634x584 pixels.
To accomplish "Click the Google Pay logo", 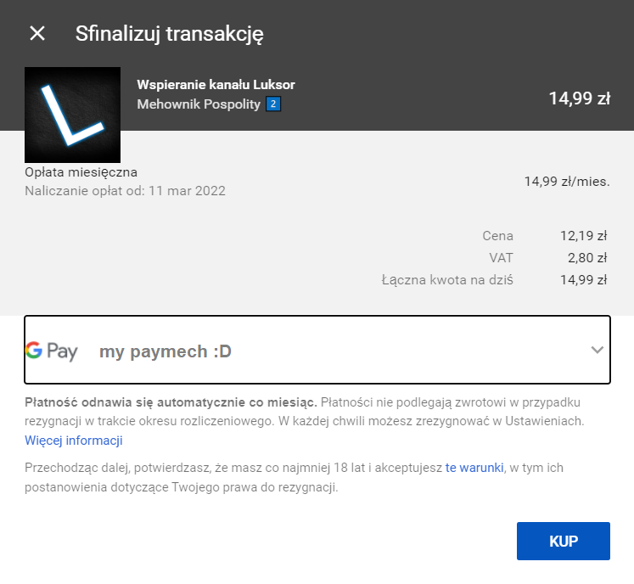I will (52, 351).
